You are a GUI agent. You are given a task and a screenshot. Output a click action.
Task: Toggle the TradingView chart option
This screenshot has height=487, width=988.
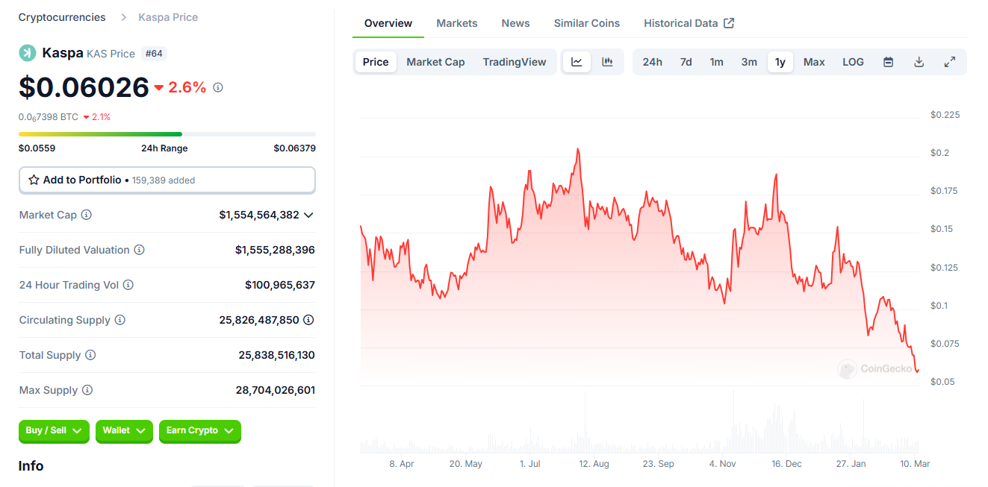[x=515, y=62]
